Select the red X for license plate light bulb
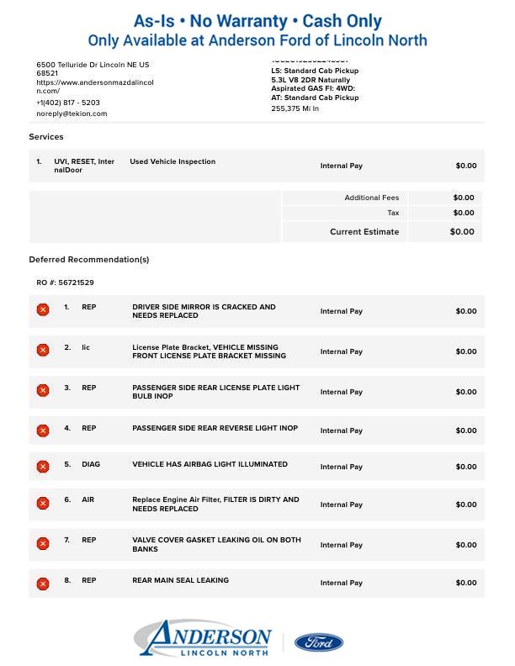The image size is (515, 666). [43, 391]
